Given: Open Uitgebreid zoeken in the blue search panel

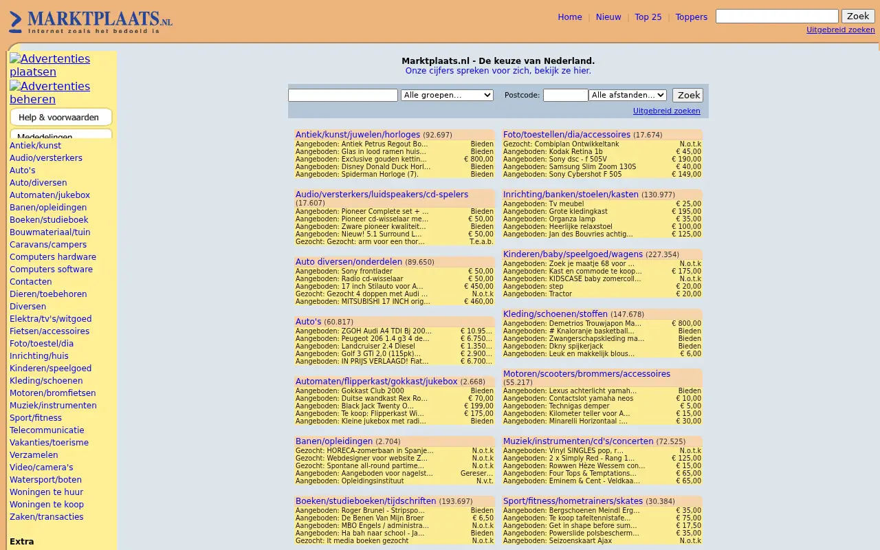Looking at the screenshot, I should pyautogui.click(x=667, y=111).
